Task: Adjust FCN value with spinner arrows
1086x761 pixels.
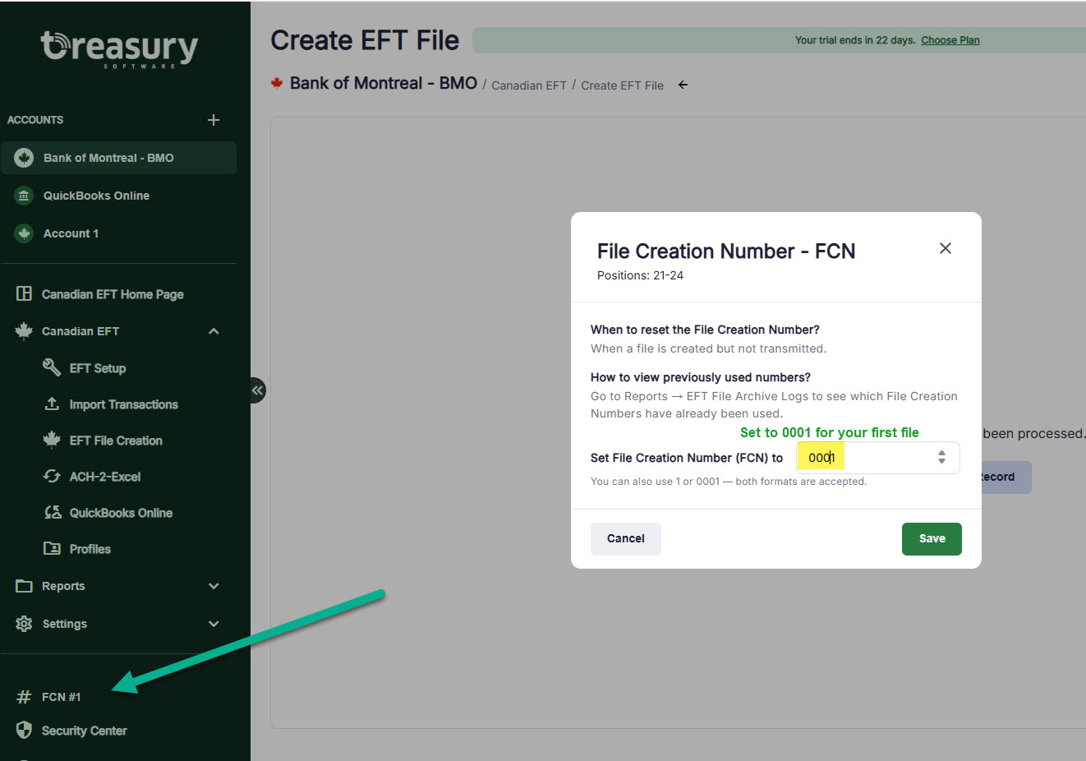Action: pyautogui.click(x=941, y=457)
